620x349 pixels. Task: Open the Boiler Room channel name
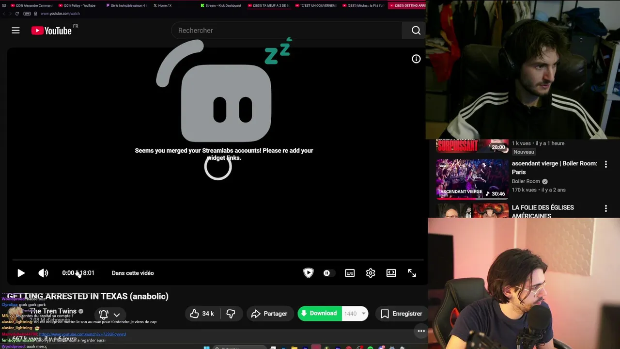[x=526, y=181]
